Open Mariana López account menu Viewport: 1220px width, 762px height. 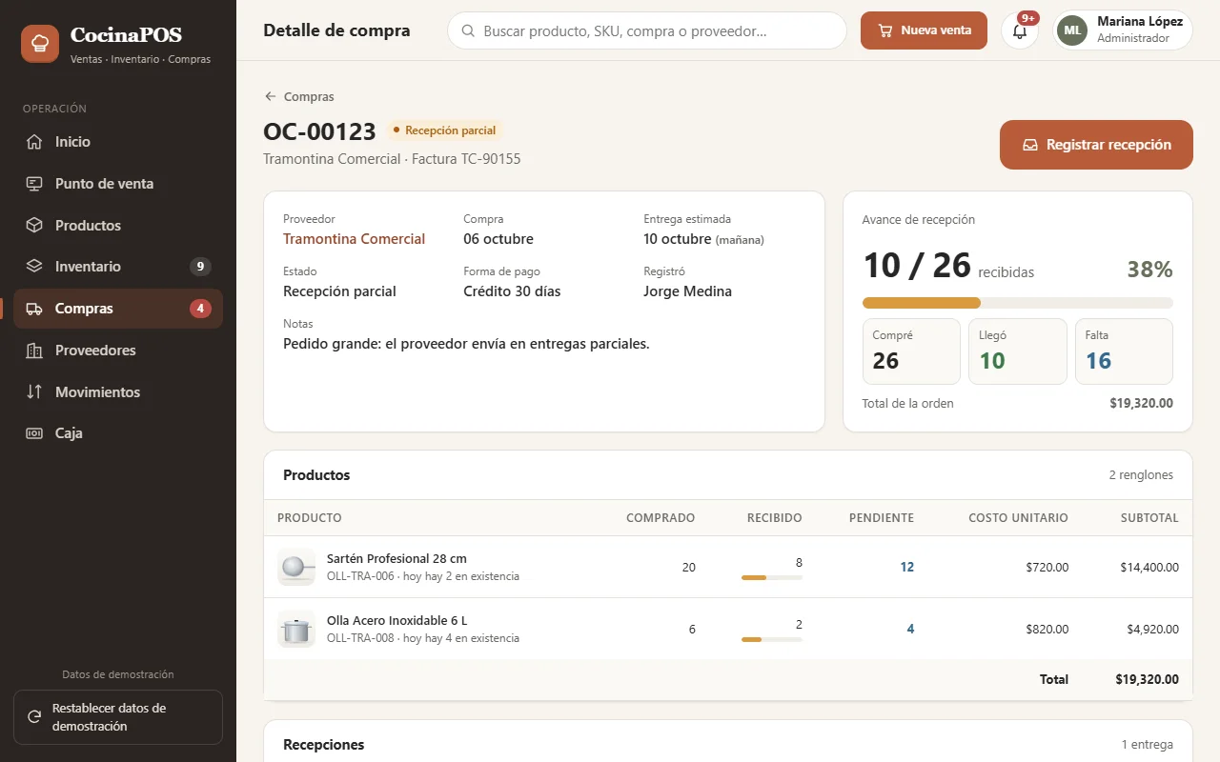pos(1123,30)
